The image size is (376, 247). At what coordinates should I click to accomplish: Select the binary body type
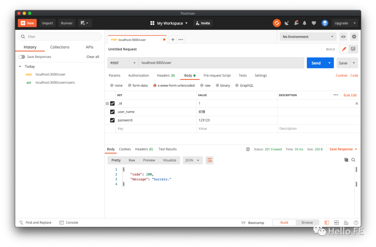click(217, 85)
